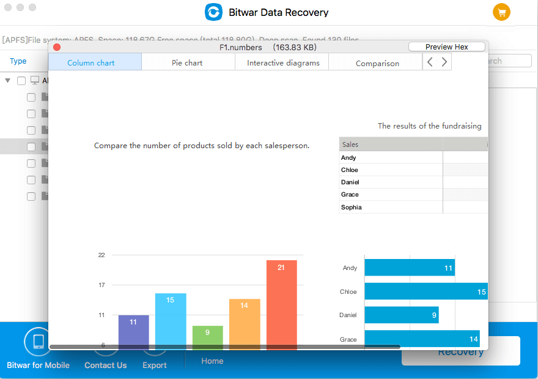
Task: Tick the checkbox in the highlighted file row
Action: pos(31,147)
